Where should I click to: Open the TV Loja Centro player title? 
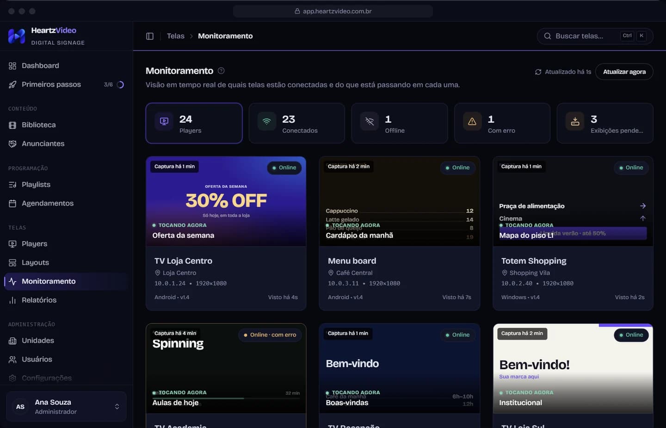183,261
